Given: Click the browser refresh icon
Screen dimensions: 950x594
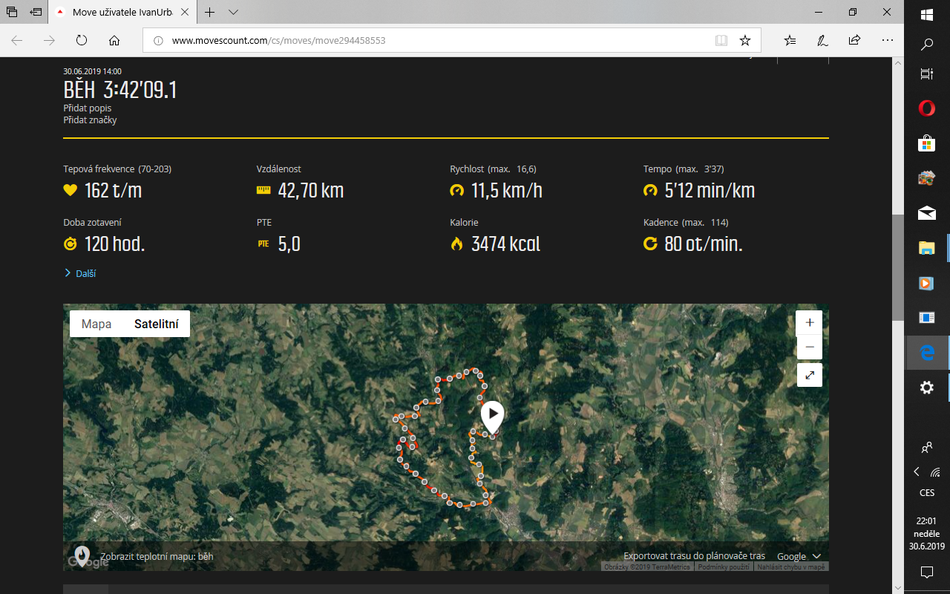Looking at the screenshot, I should pos(82,40).
